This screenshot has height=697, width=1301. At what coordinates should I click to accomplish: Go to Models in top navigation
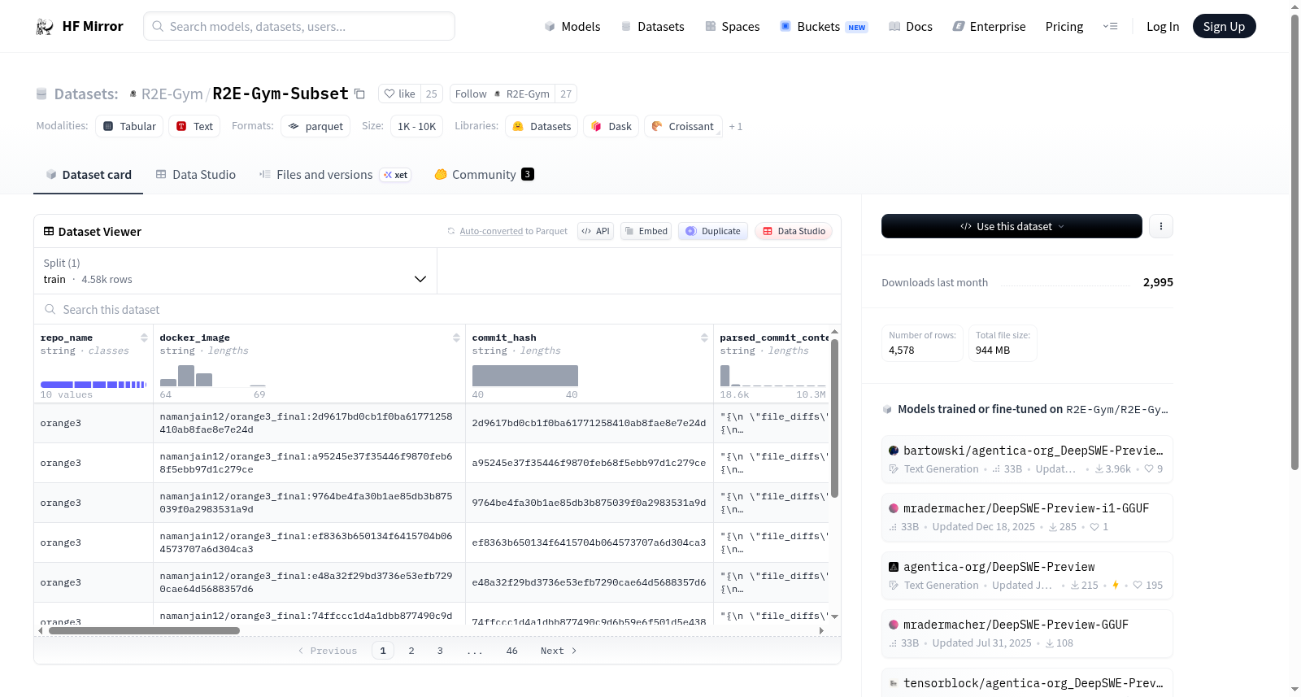pyautogui.click(x=572, y=27)
